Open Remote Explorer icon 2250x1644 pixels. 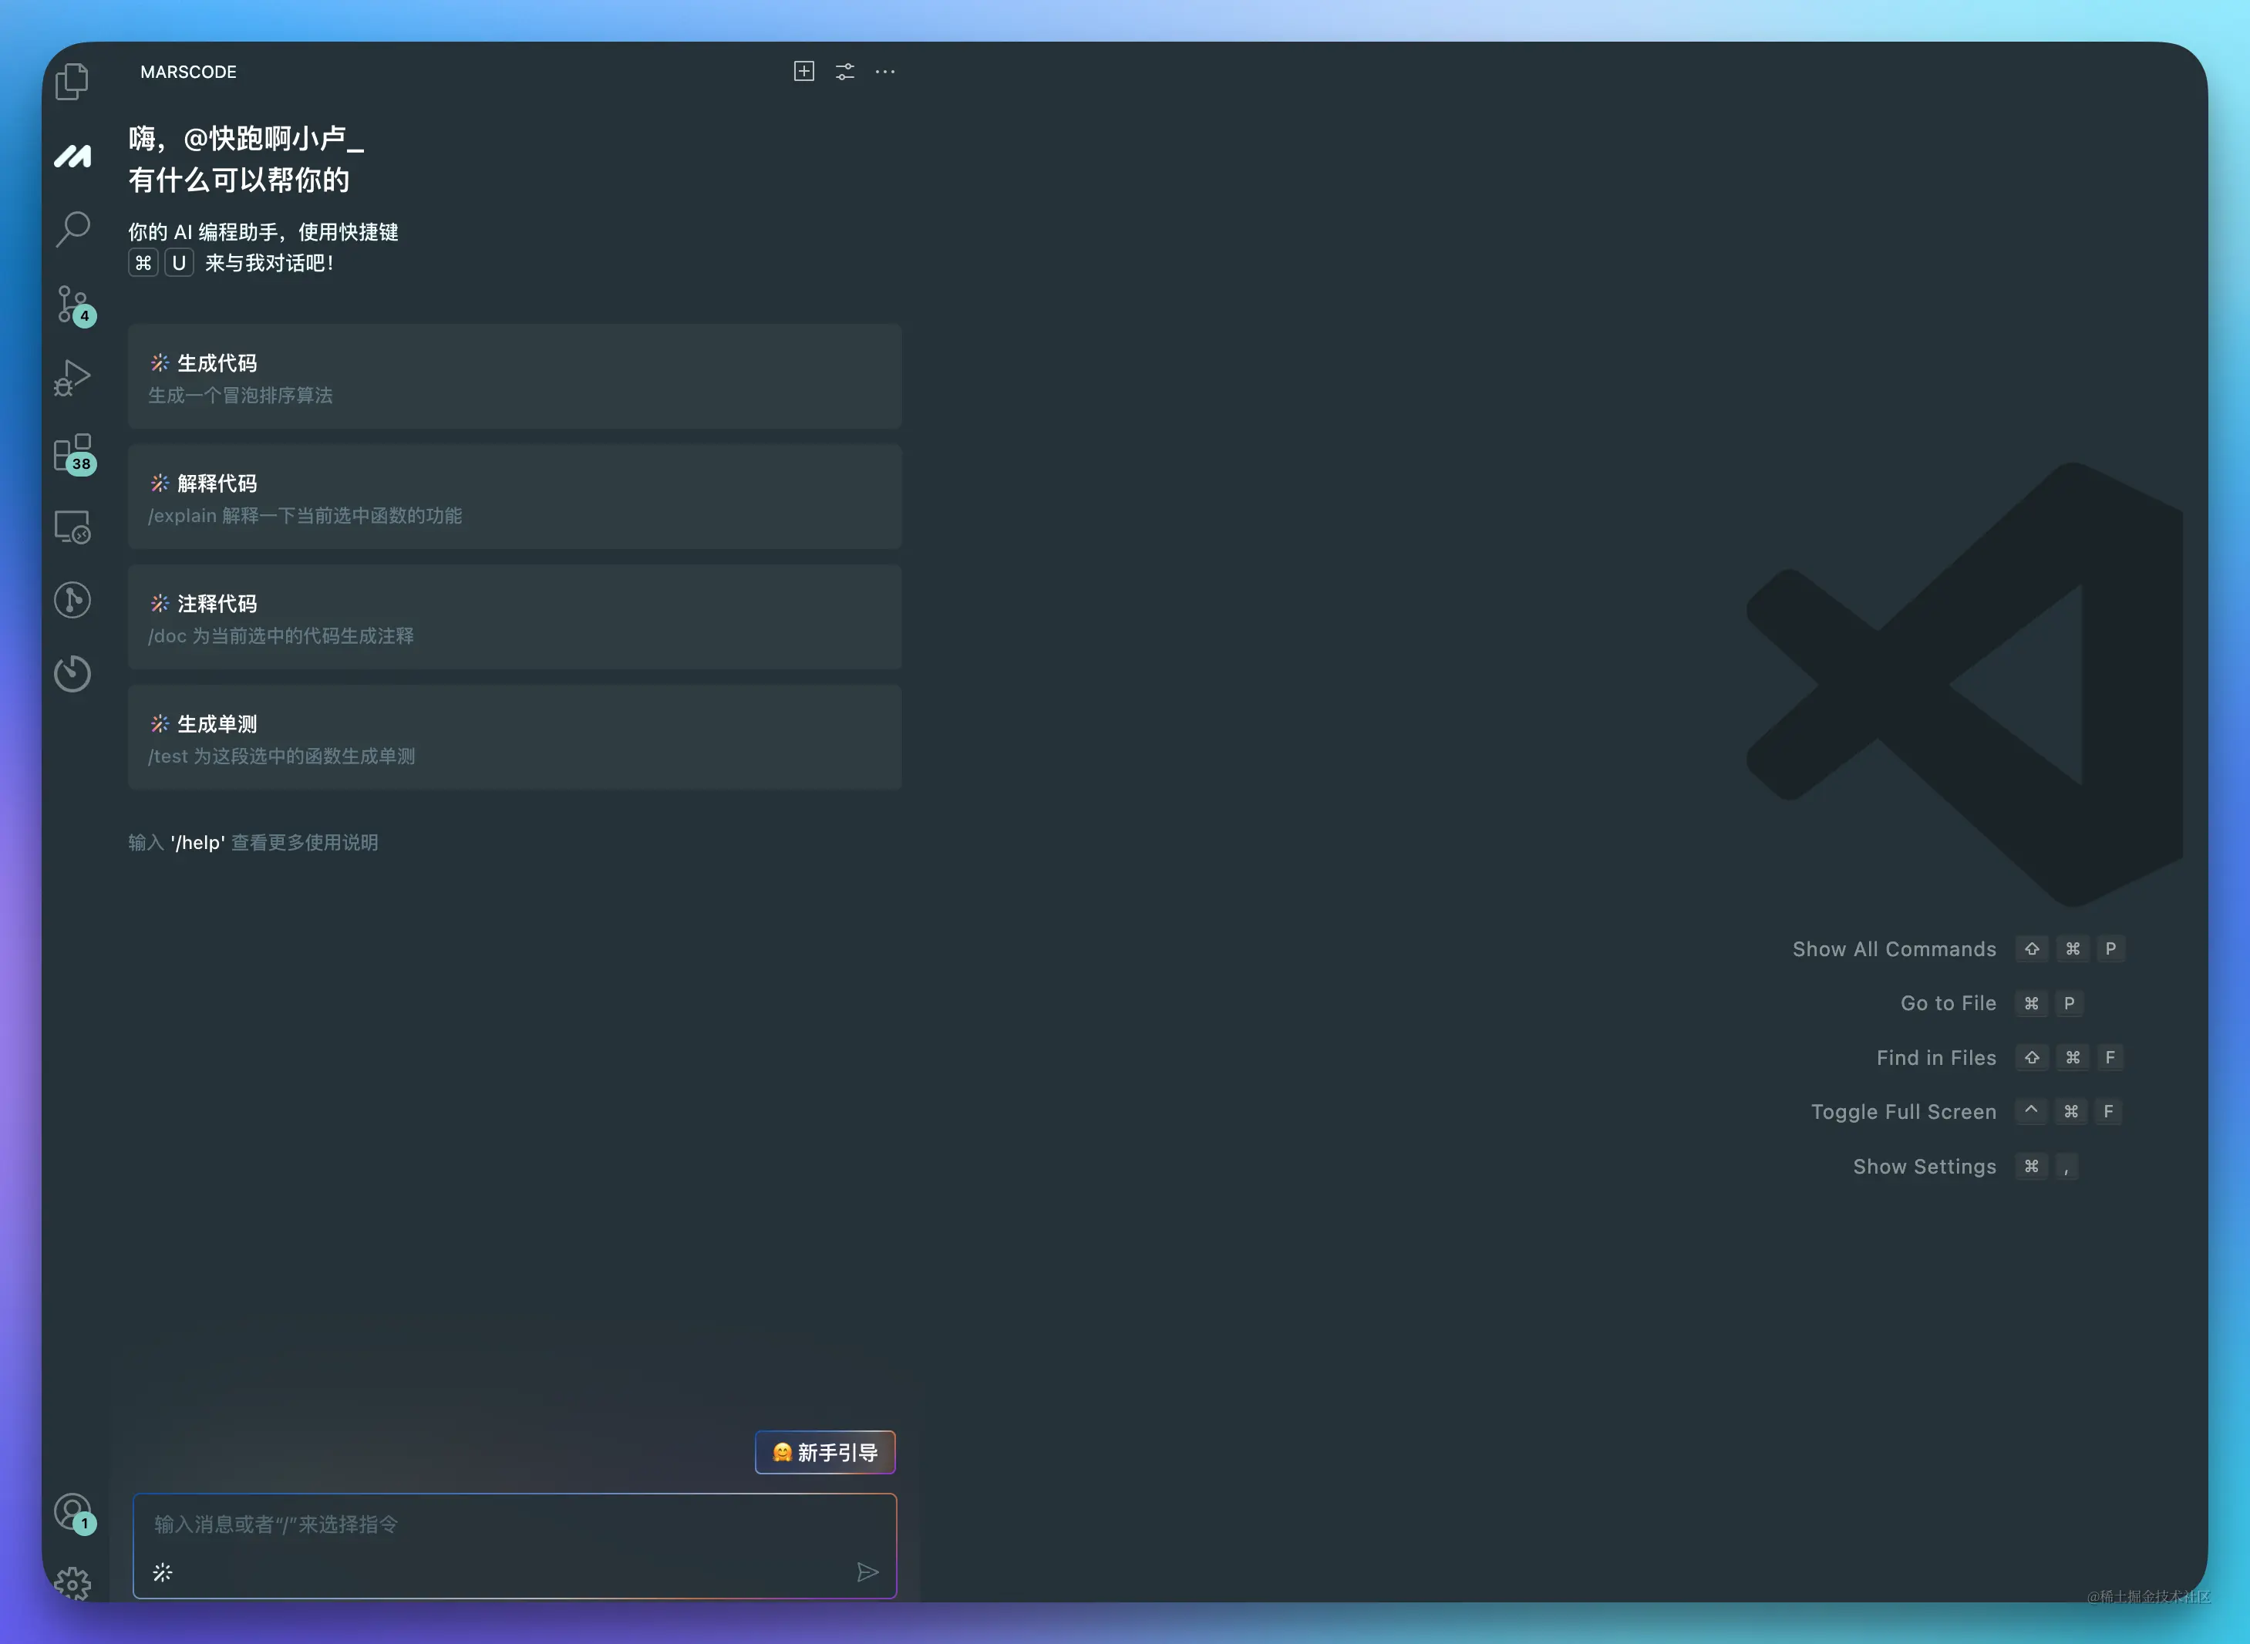click(x=72, y=527)
